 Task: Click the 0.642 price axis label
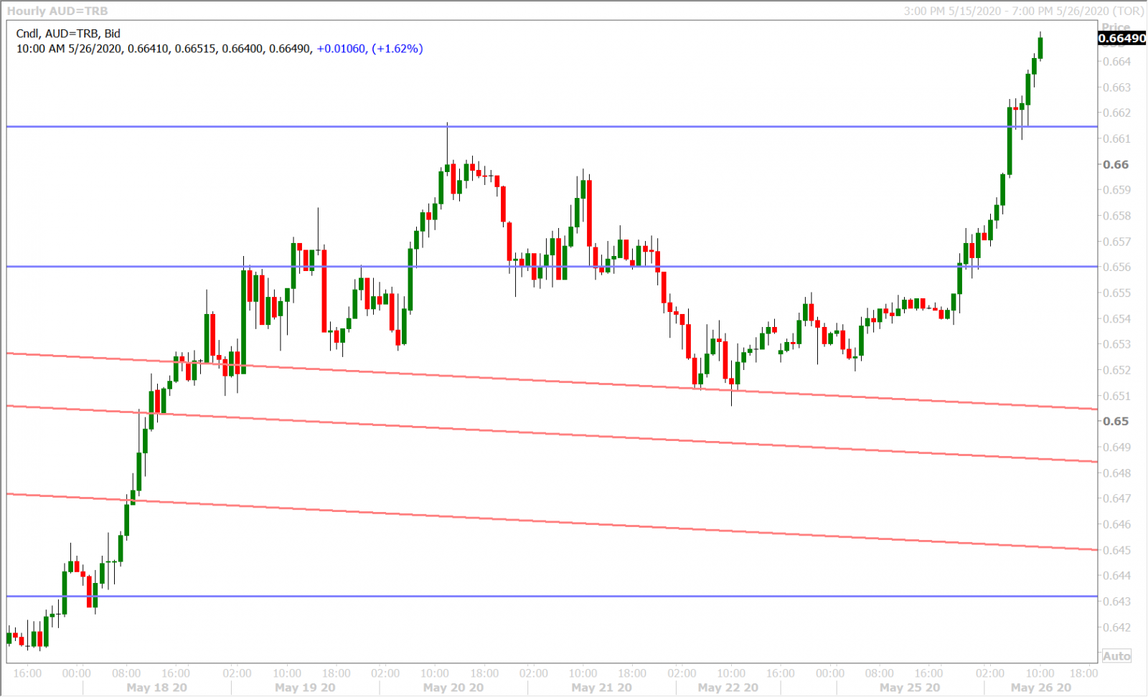point(1117,627)
